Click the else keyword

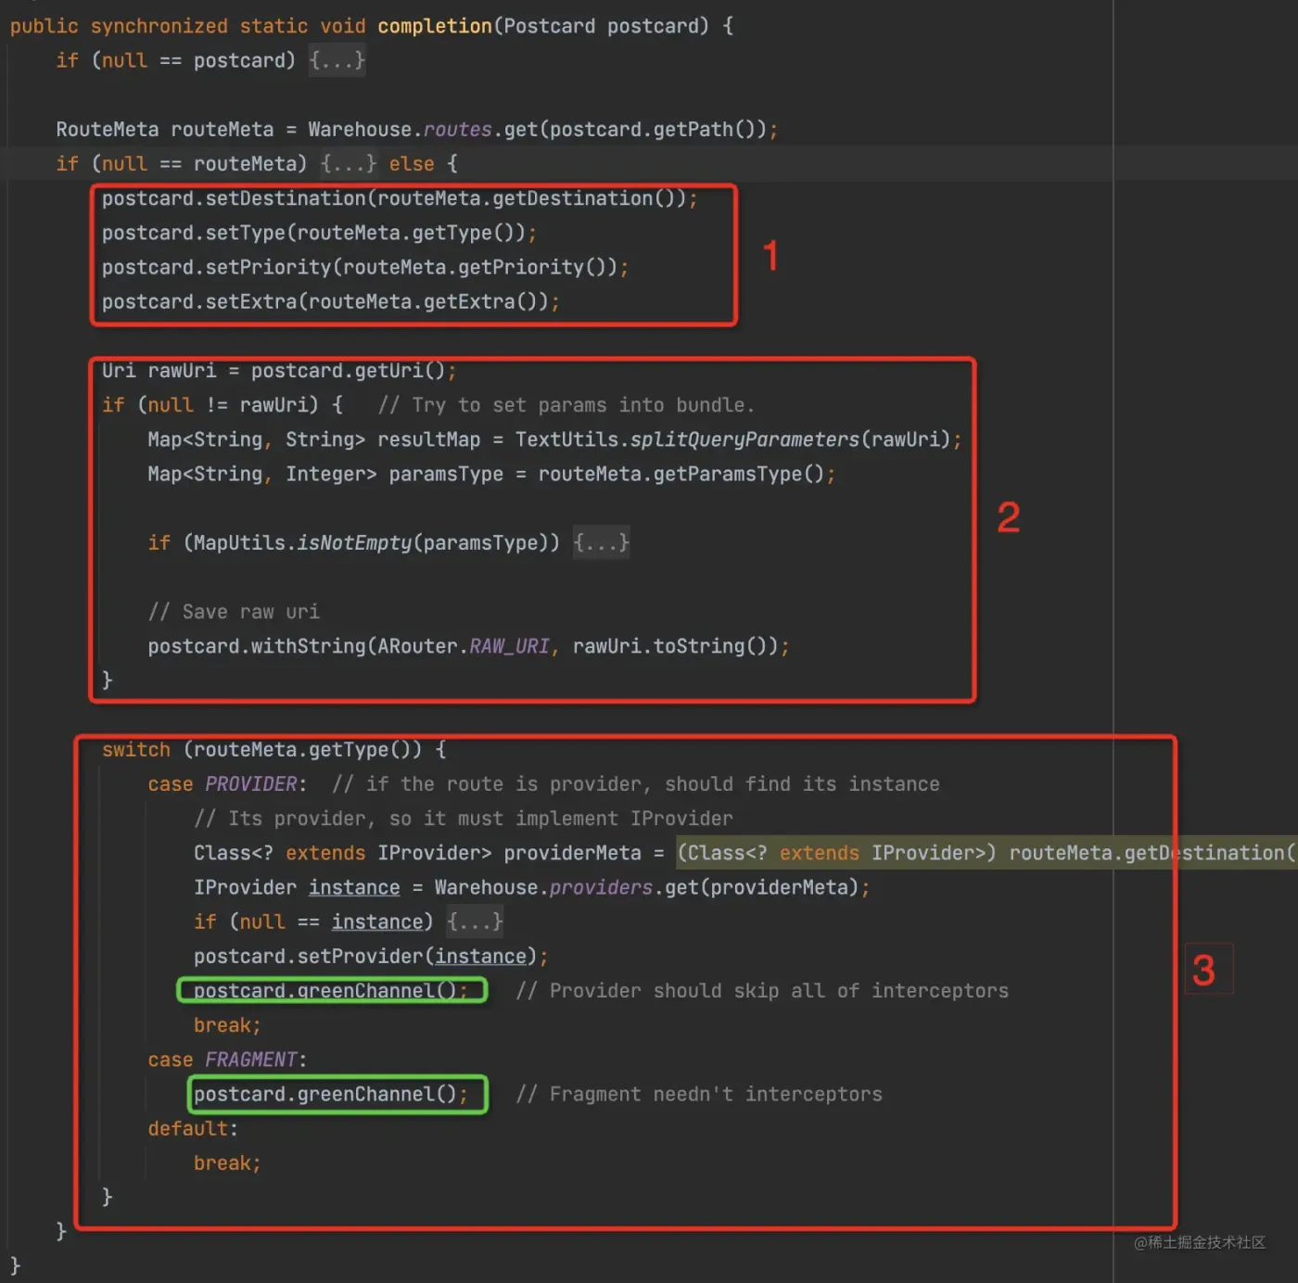tap(412, 164)
